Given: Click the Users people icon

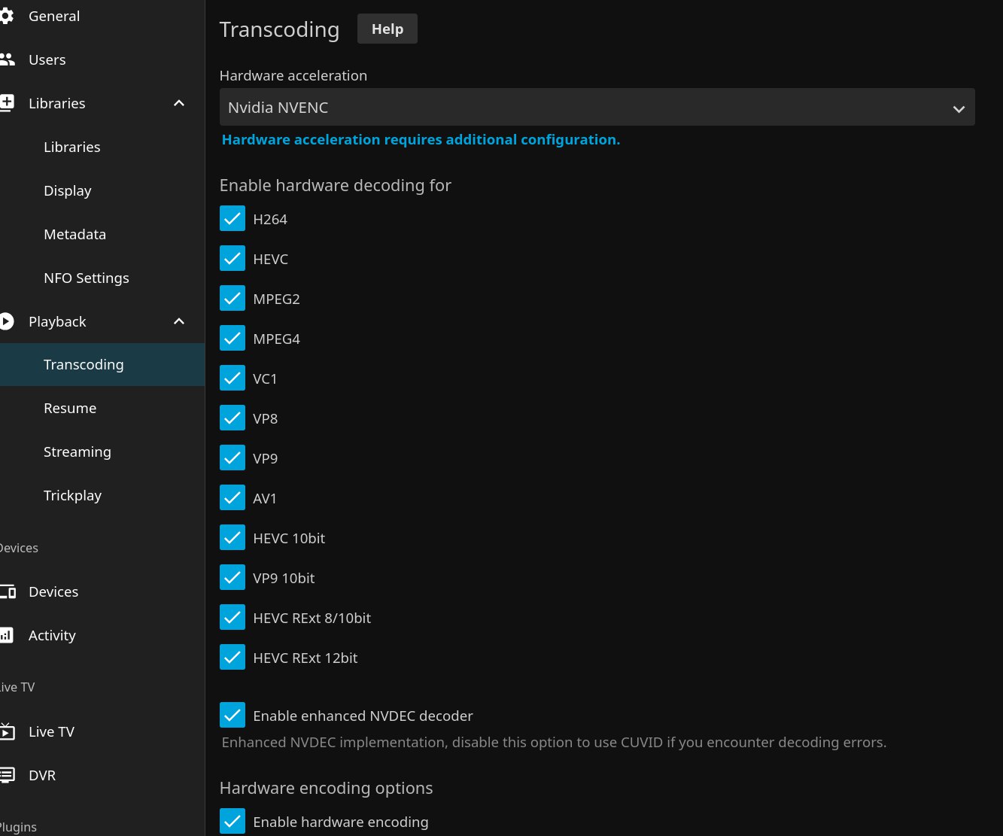Looking at the screenshot, I should 7,59.
